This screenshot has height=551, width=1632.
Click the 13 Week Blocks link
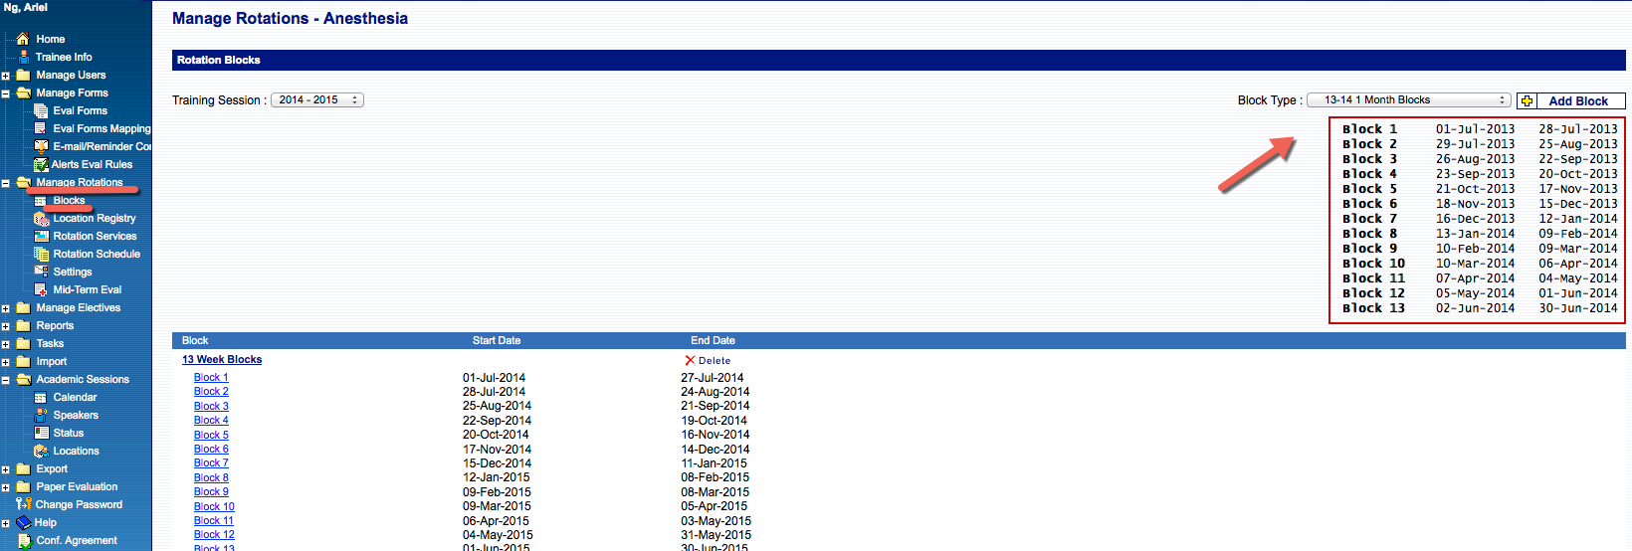tap(222, 359)
